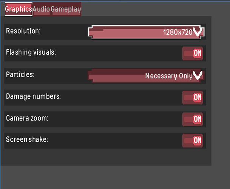The height and width of the screenshot is (189, 230).
Task: Click the Particles dropdown chevron arrow
Action: (198, 76)
